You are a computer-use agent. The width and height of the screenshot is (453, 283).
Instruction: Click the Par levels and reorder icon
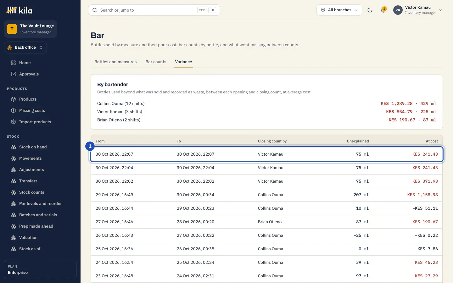click(x=13, y=203)
